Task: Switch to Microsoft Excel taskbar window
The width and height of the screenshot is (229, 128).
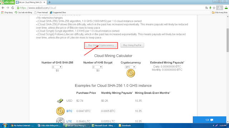Action: 104,126
